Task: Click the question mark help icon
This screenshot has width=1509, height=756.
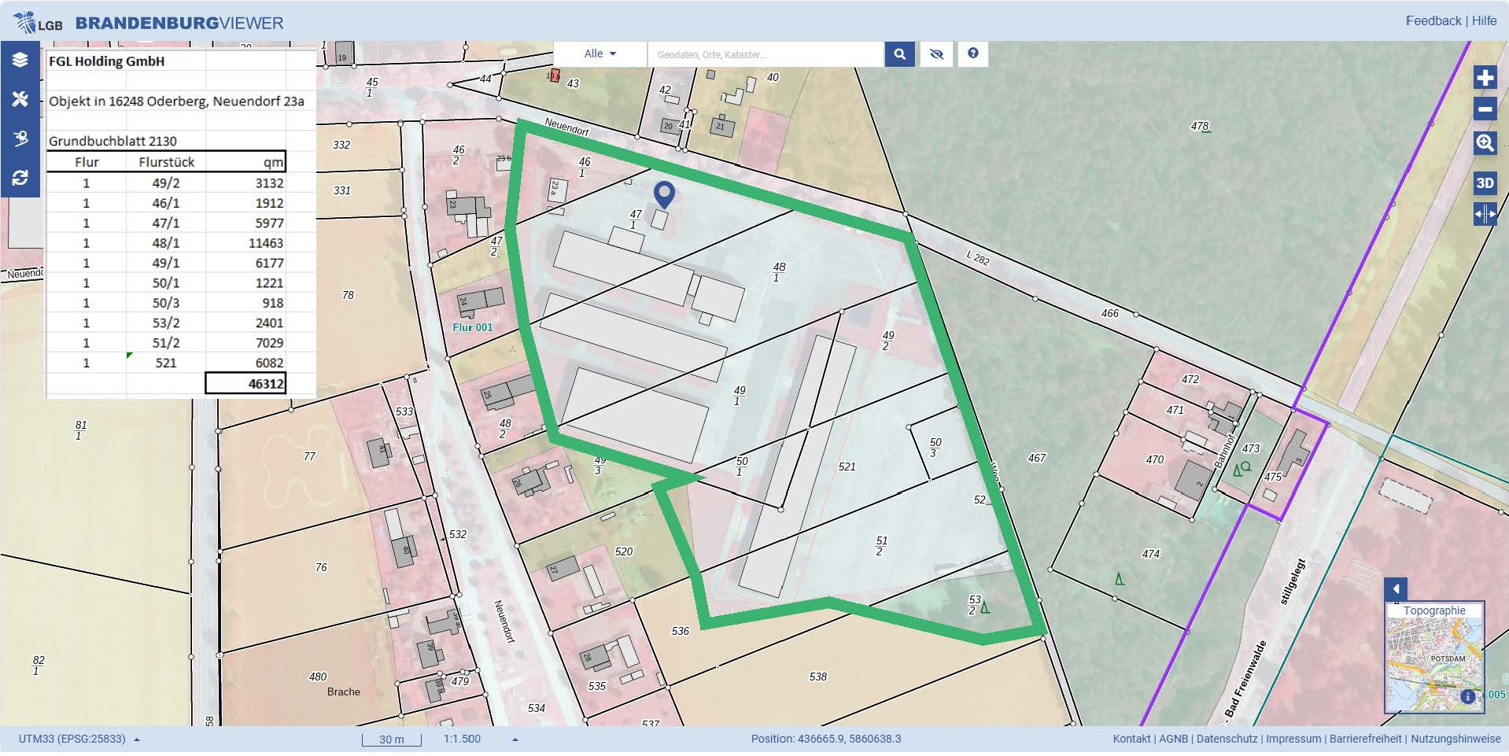Action: (973, 53)
